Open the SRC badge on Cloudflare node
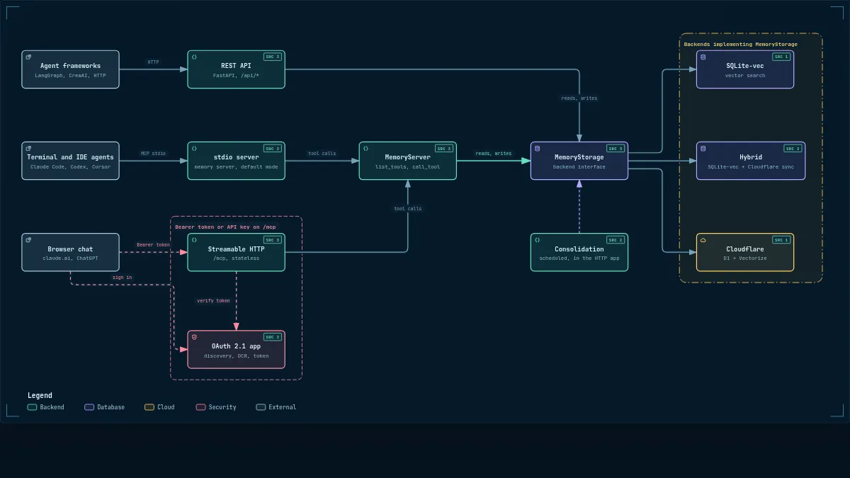 click(781, 239)
